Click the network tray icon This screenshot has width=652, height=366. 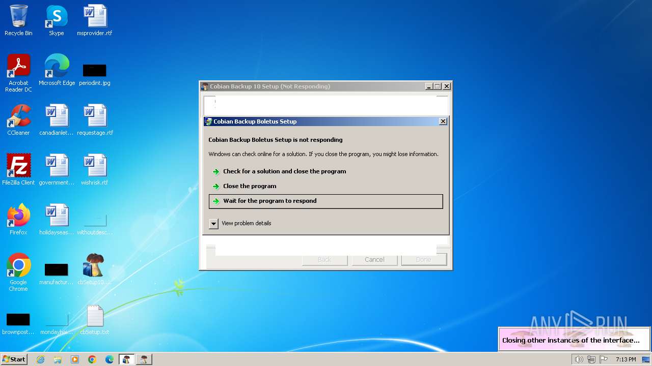591,359
